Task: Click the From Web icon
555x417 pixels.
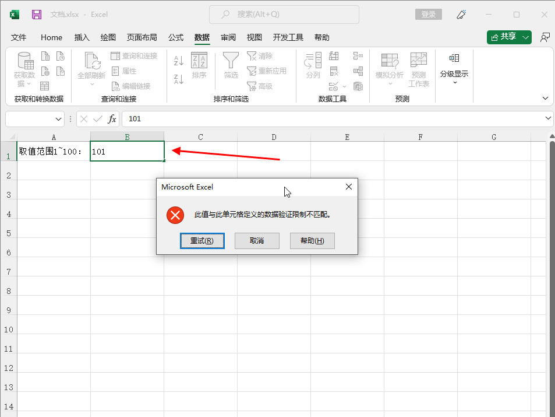Action: pos(45,71)
